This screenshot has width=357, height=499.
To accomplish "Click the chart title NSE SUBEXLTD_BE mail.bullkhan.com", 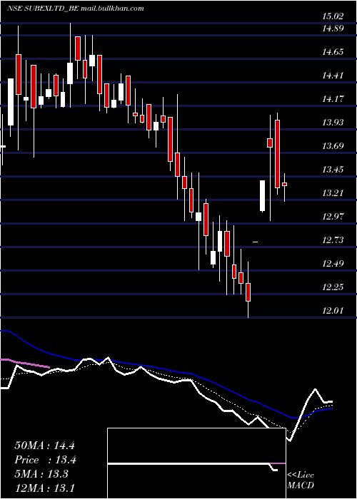I will coord(75,9).
